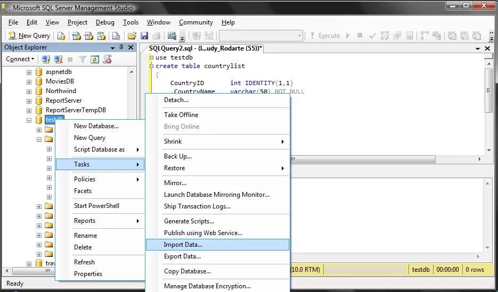Open the File menu

coord(13,22)
